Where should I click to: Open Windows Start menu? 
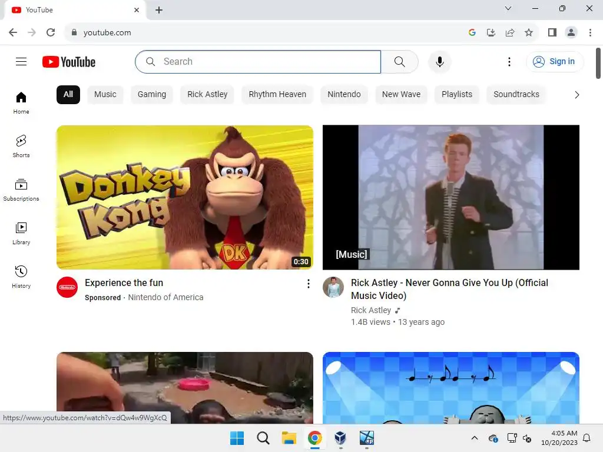[237, 438]
